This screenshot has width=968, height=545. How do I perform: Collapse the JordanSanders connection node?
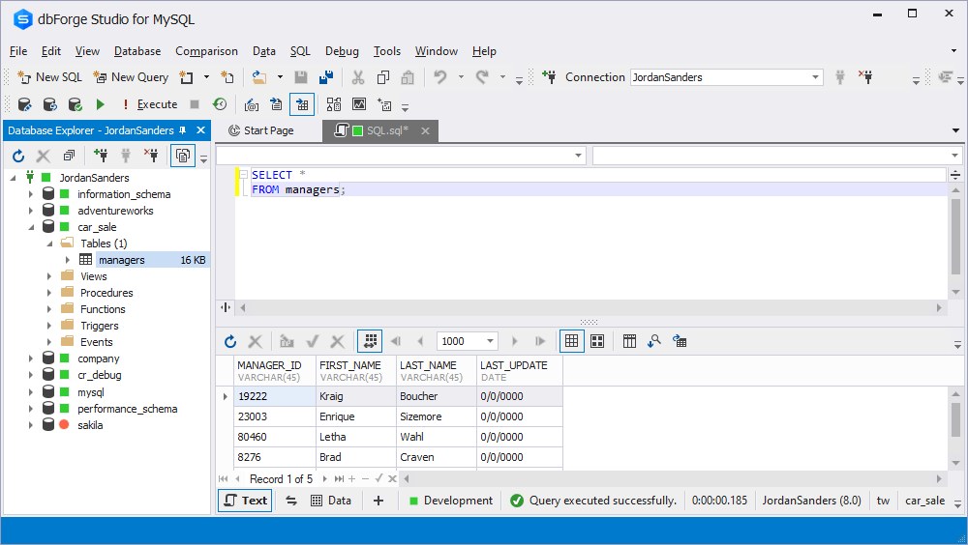(x=13, y=178)
